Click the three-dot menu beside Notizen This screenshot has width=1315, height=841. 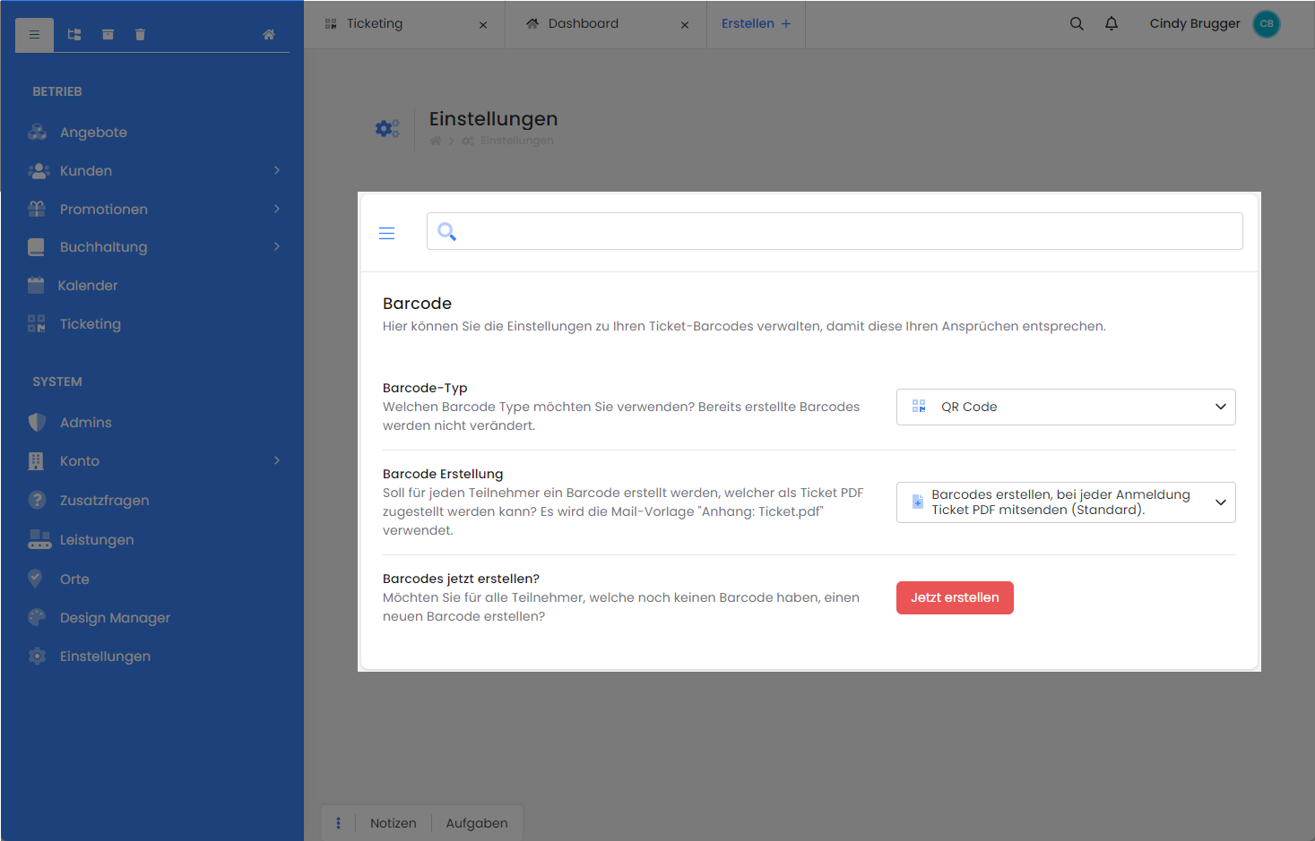(x=338, y=823)
